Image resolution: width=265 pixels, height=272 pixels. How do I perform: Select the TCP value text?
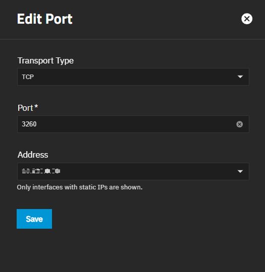pyautogui.click(x=28, y=77)
